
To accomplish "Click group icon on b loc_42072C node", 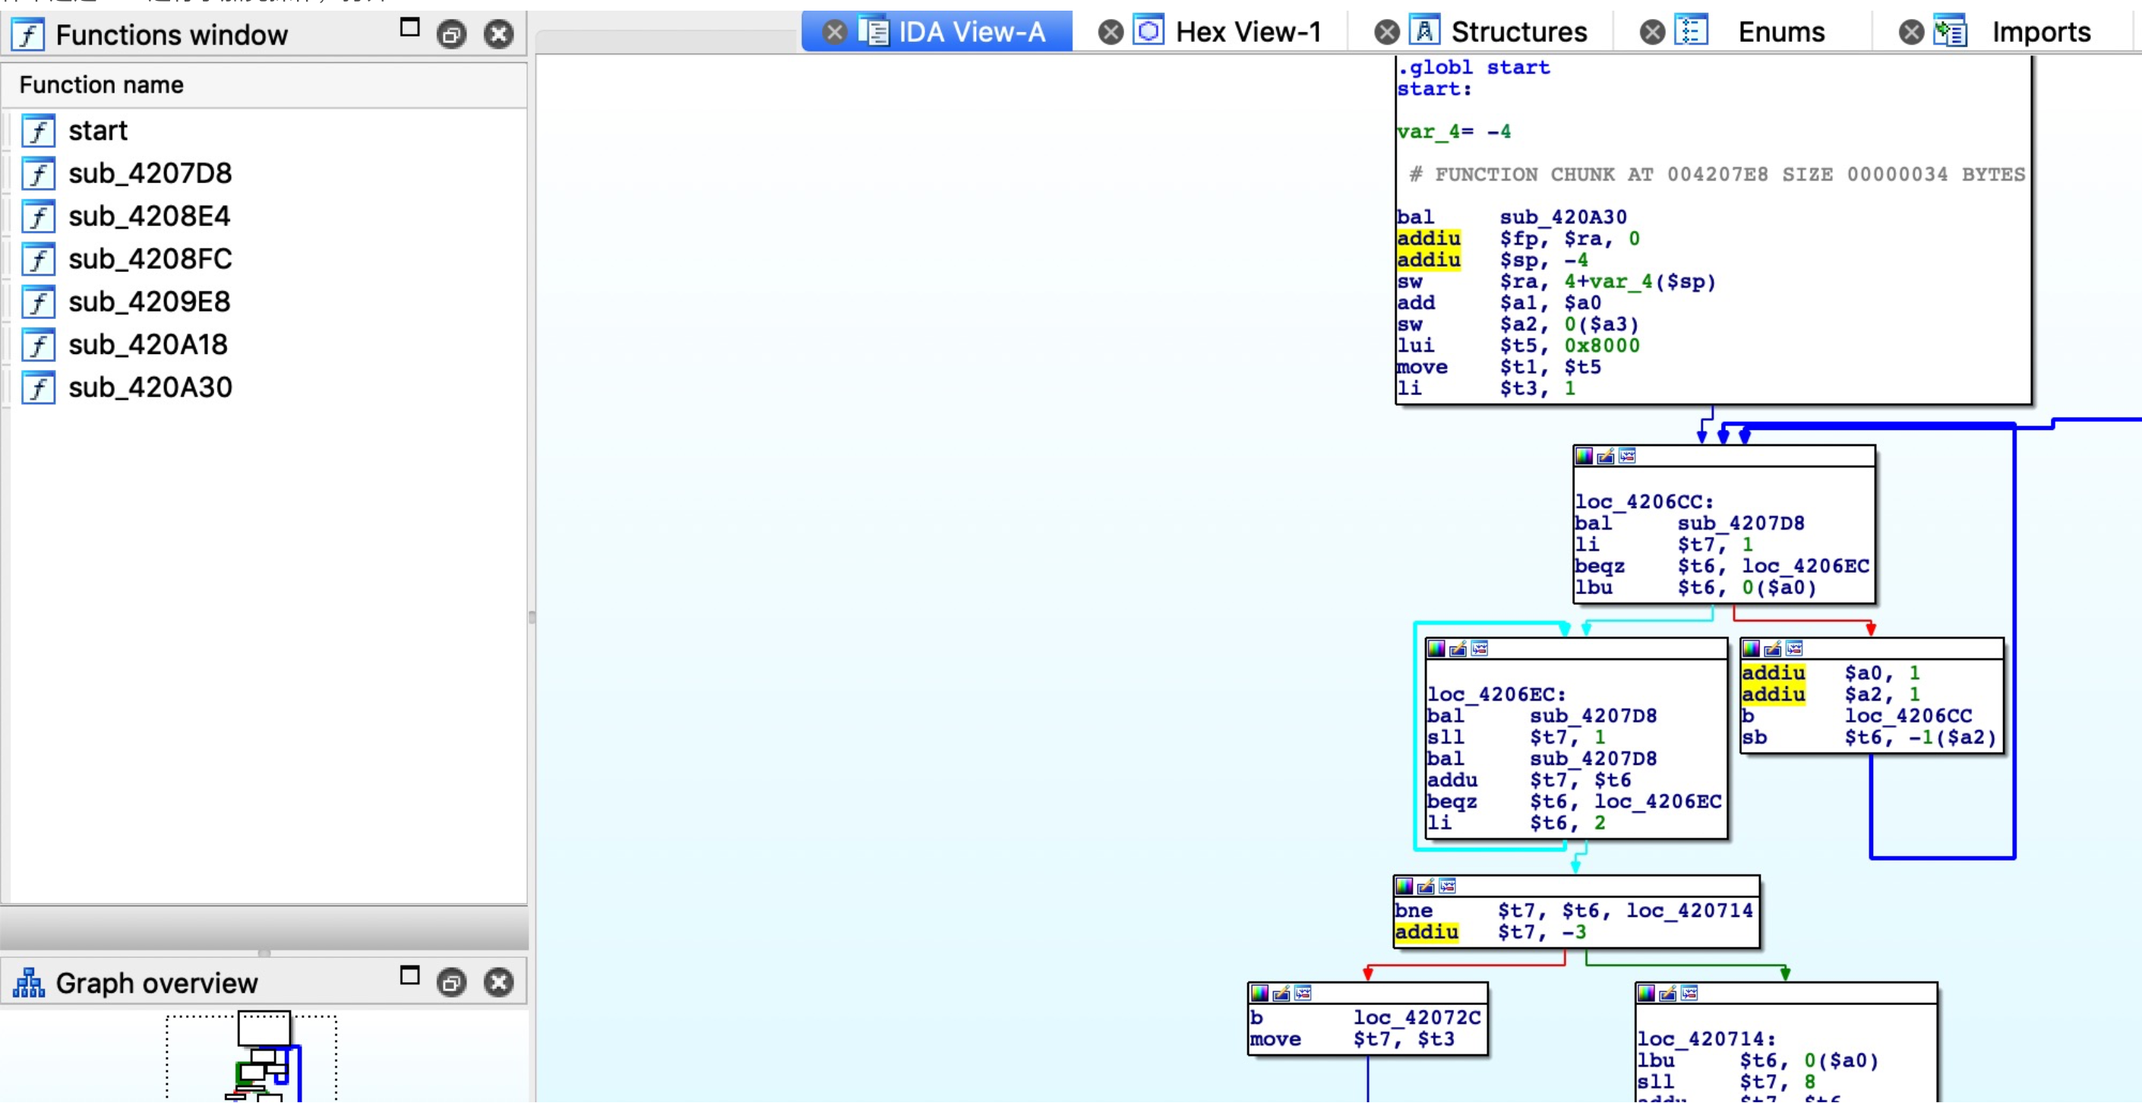I will point(1303,993).
